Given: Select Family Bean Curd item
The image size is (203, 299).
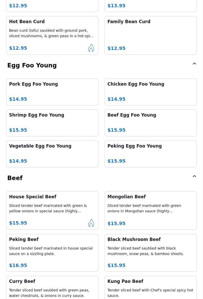Looking at the screenshot, I should coord(151,35).
